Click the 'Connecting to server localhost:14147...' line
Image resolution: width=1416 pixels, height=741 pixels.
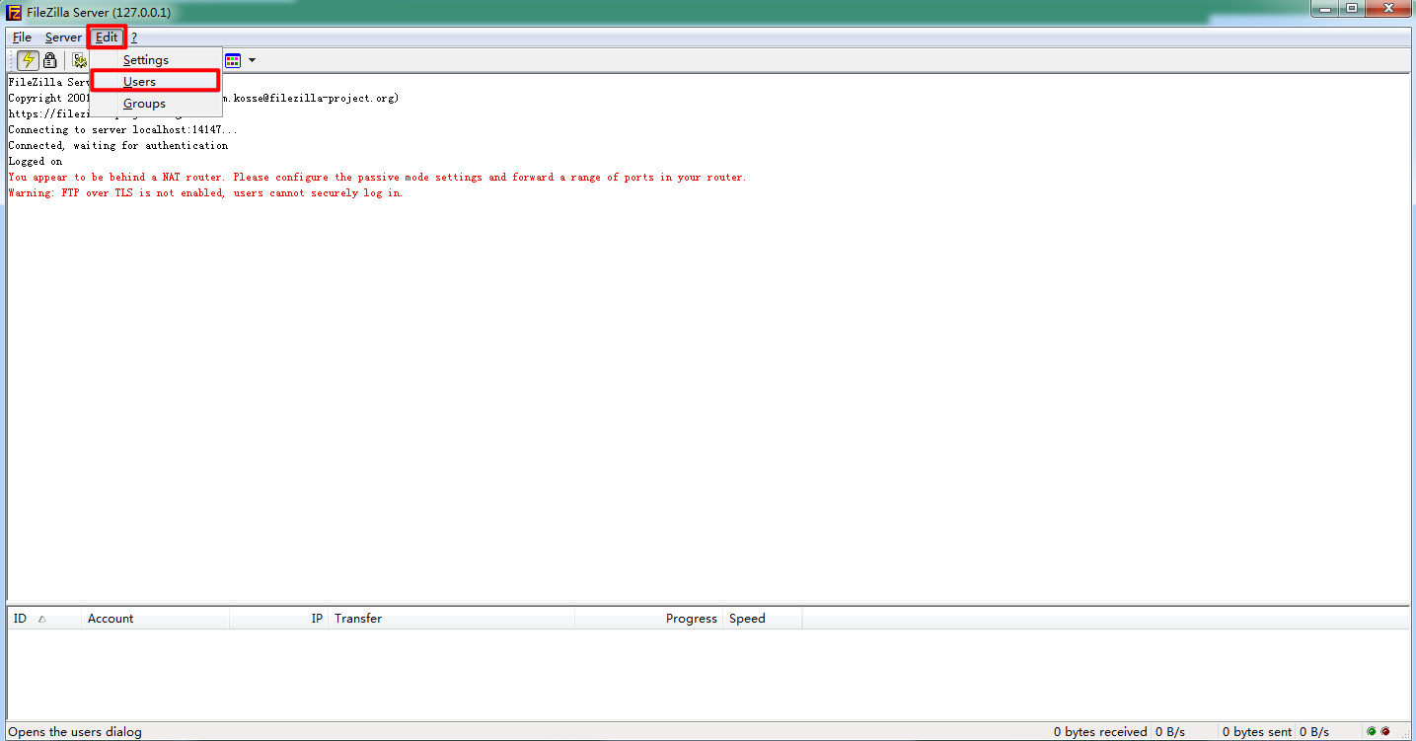pyautogui.click(x=122, y=130)
